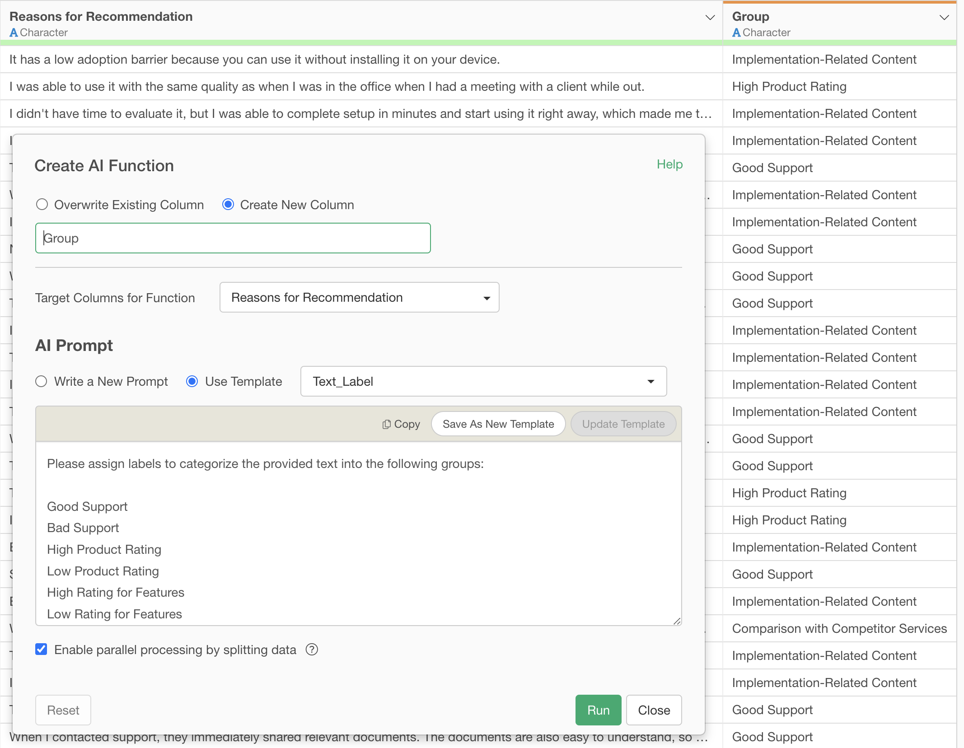Screen dimensions: 964x748
Task: Uncheck Enable parallel processing by splitting data
Action: [41, 650]
